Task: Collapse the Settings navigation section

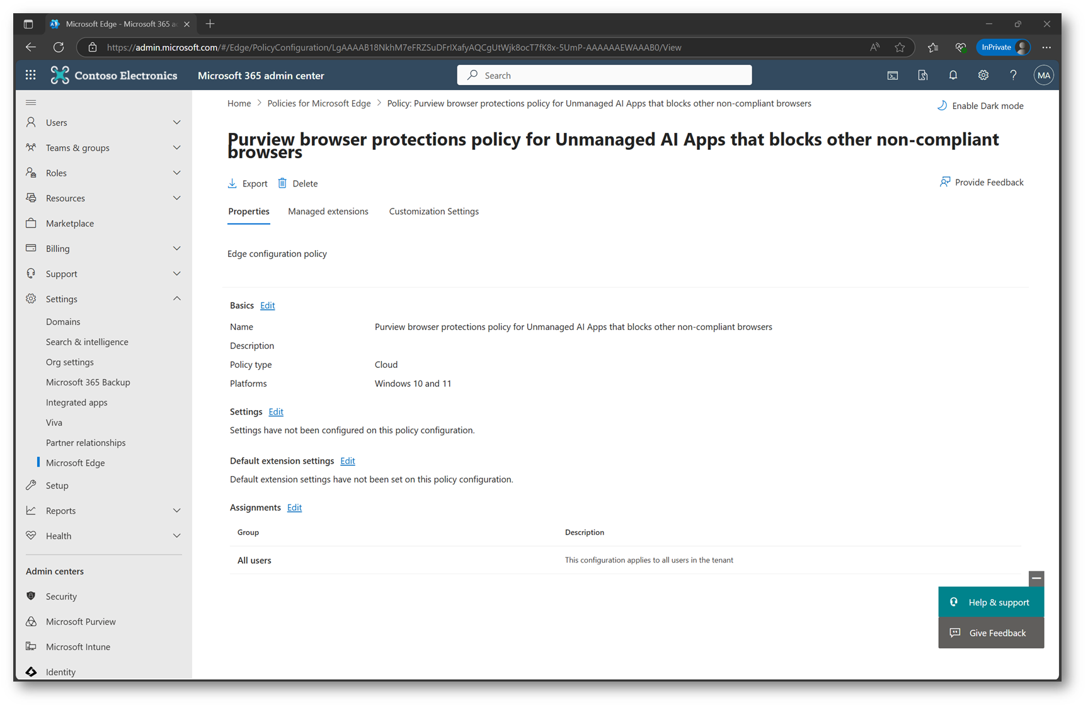Action: click(103, 299)
